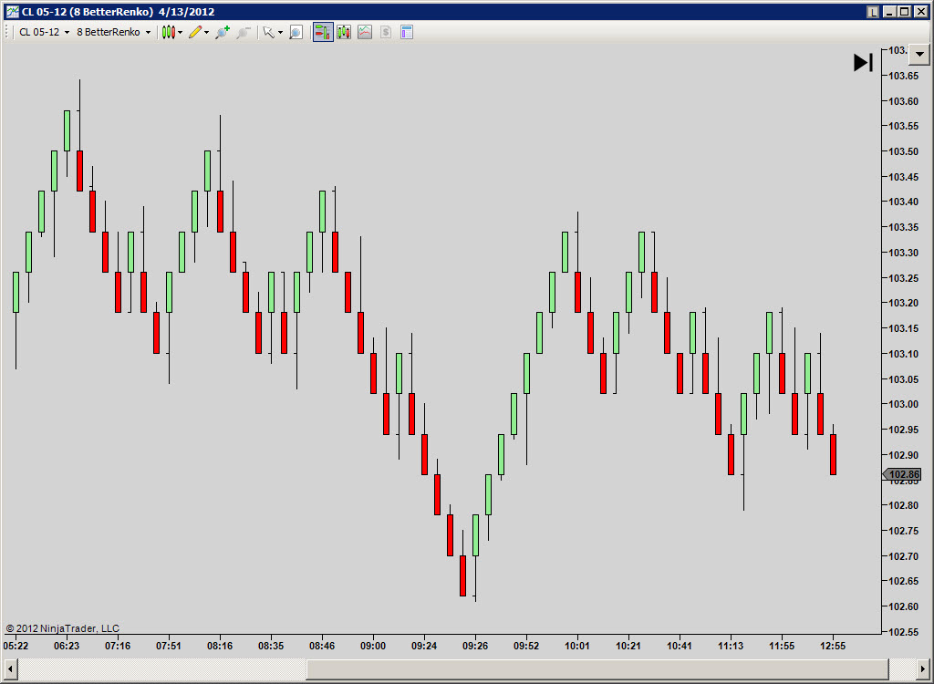
Task: Select the pencil drawing tools icon
Action: click(195, 32)
